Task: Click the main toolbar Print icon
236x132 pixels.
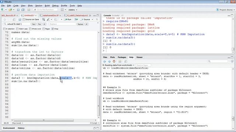Action: (29, 10)
